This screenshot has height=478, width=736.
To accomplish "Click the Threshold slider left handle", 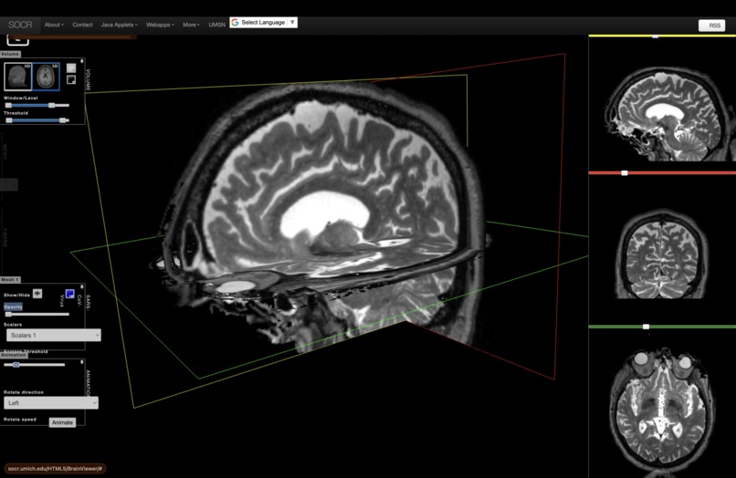I will 9,120.
